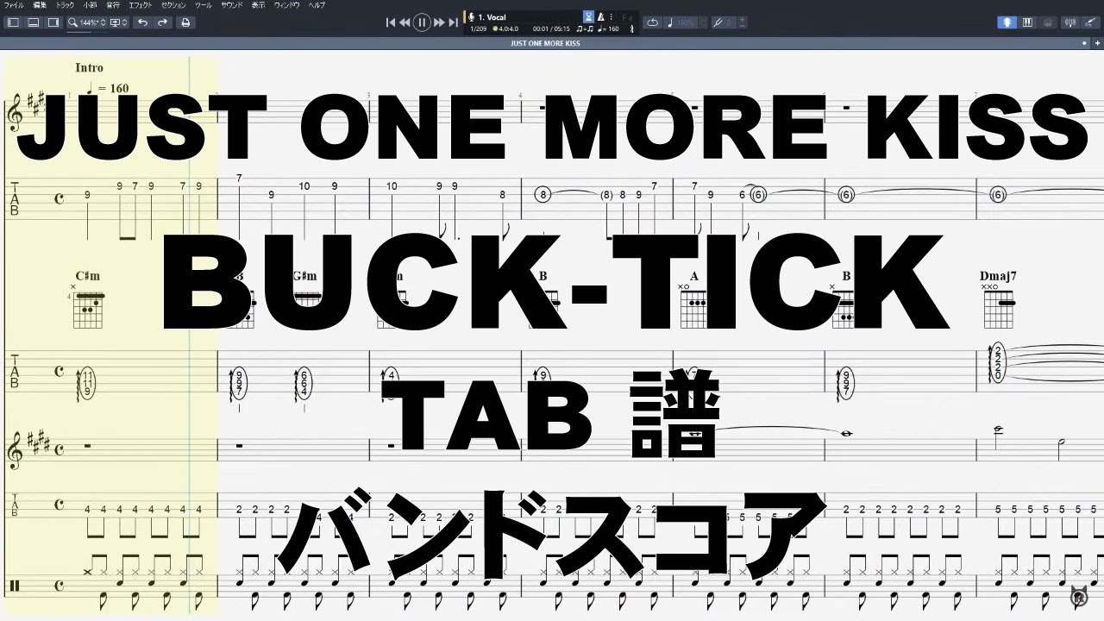Jump to the last bar

point(453,22)
